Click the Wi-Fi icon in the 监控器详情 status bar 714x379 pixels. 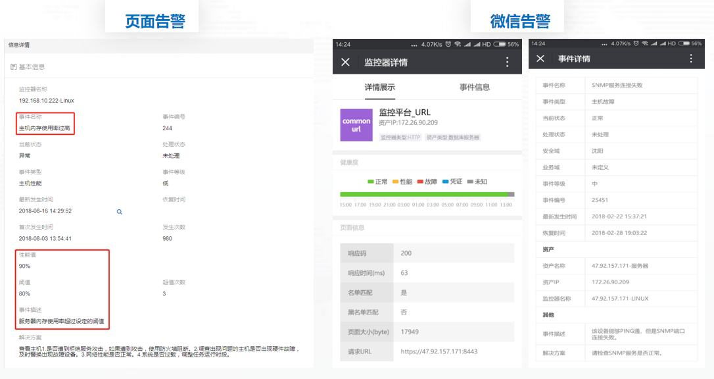pos(457,44)
